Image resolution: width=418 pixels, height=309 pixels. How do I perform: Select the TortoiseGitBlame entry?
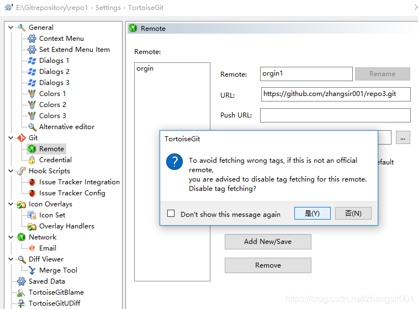pos(56,292)
